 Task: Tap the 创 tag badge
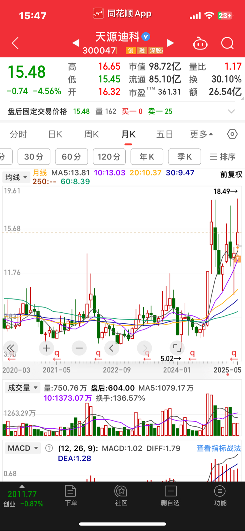(x=130, y=50)
